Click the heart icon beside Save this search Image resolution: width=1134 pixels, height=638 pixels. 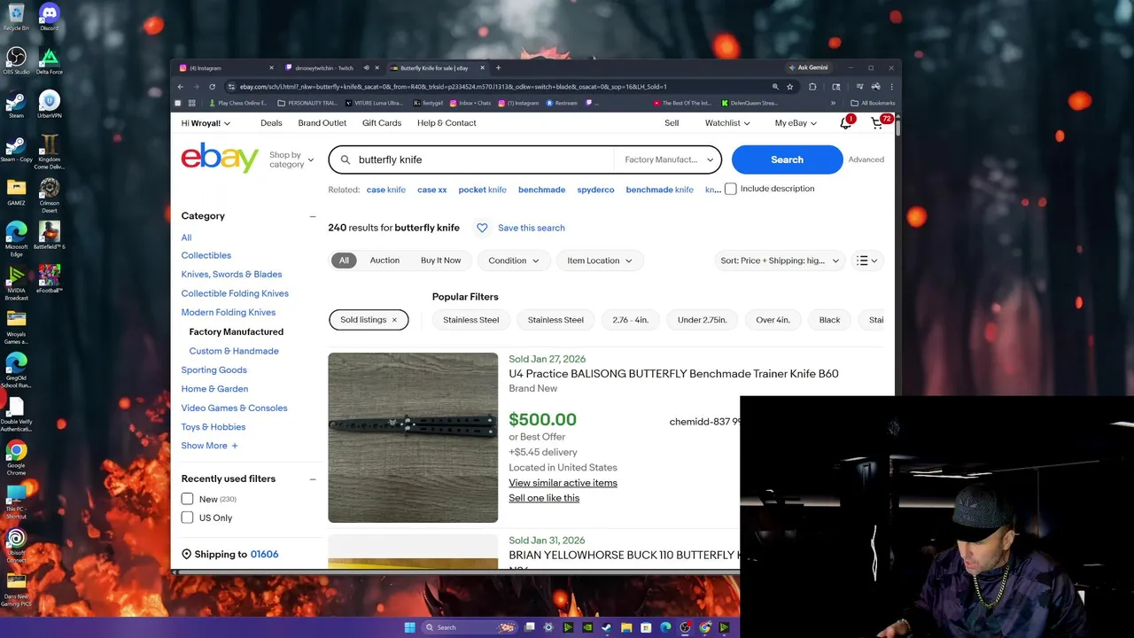[x=482, y=228]
